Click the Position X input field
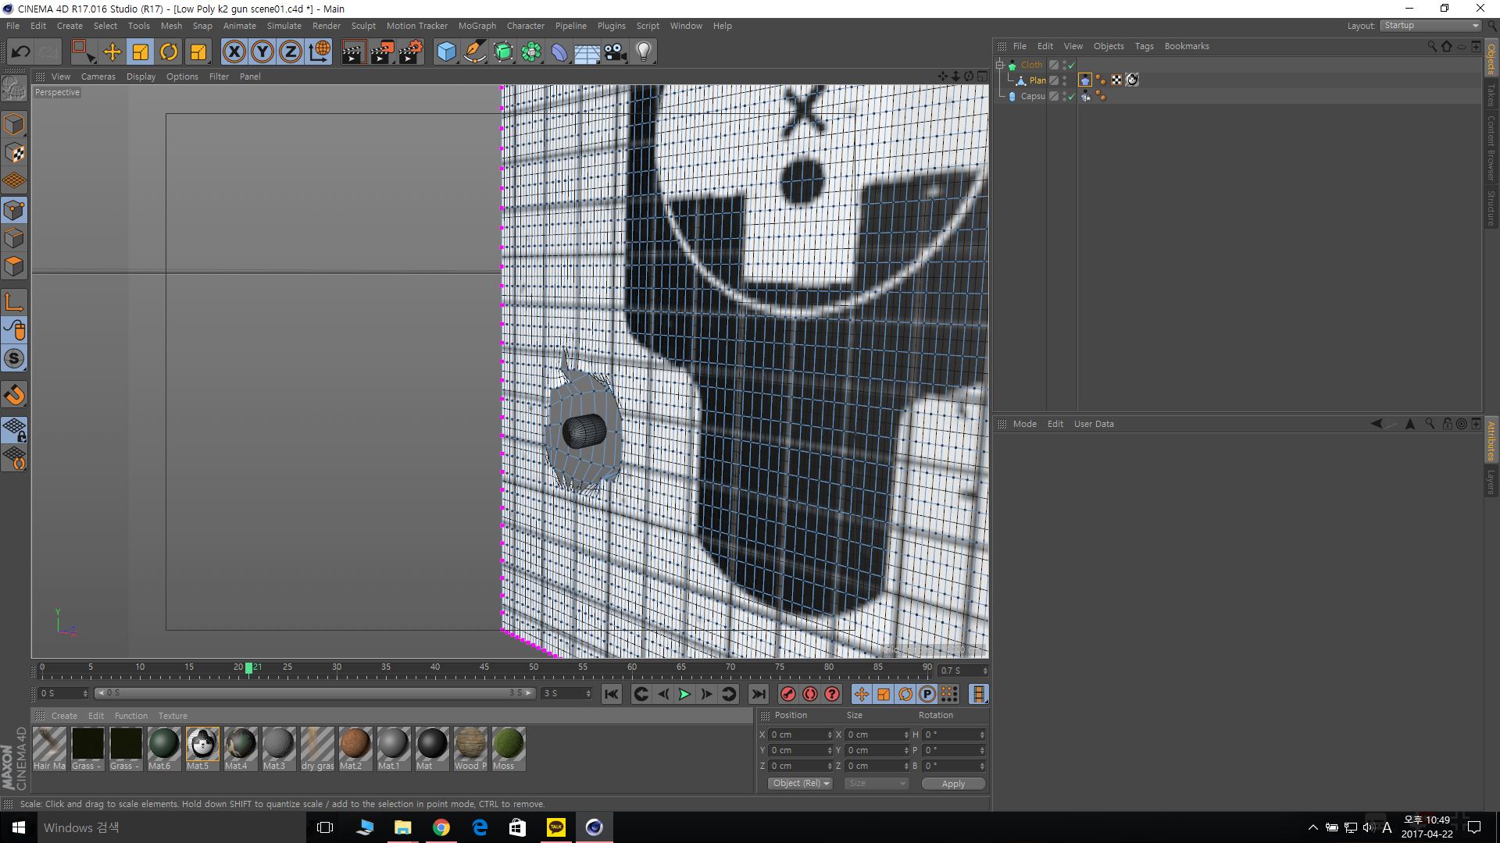Viewport: 1500px width, 843px height. (802, 735)
